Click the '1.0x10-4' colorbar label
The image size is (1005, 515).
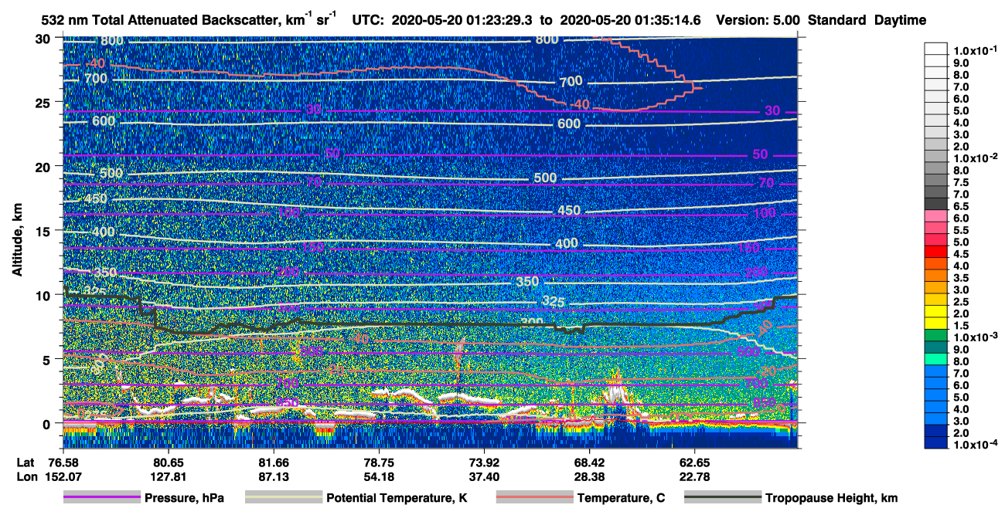coord(976,445)
